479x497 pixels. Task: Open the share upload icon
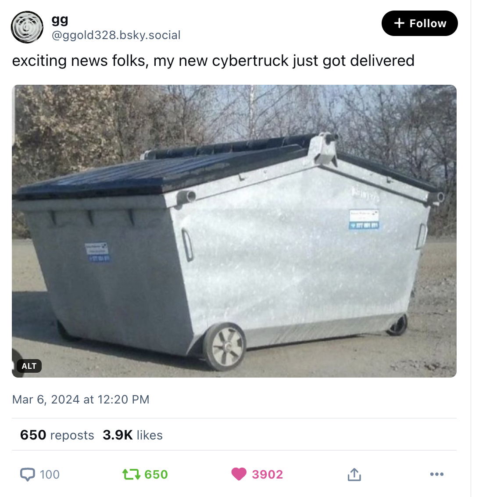click(x=354, y=474)
